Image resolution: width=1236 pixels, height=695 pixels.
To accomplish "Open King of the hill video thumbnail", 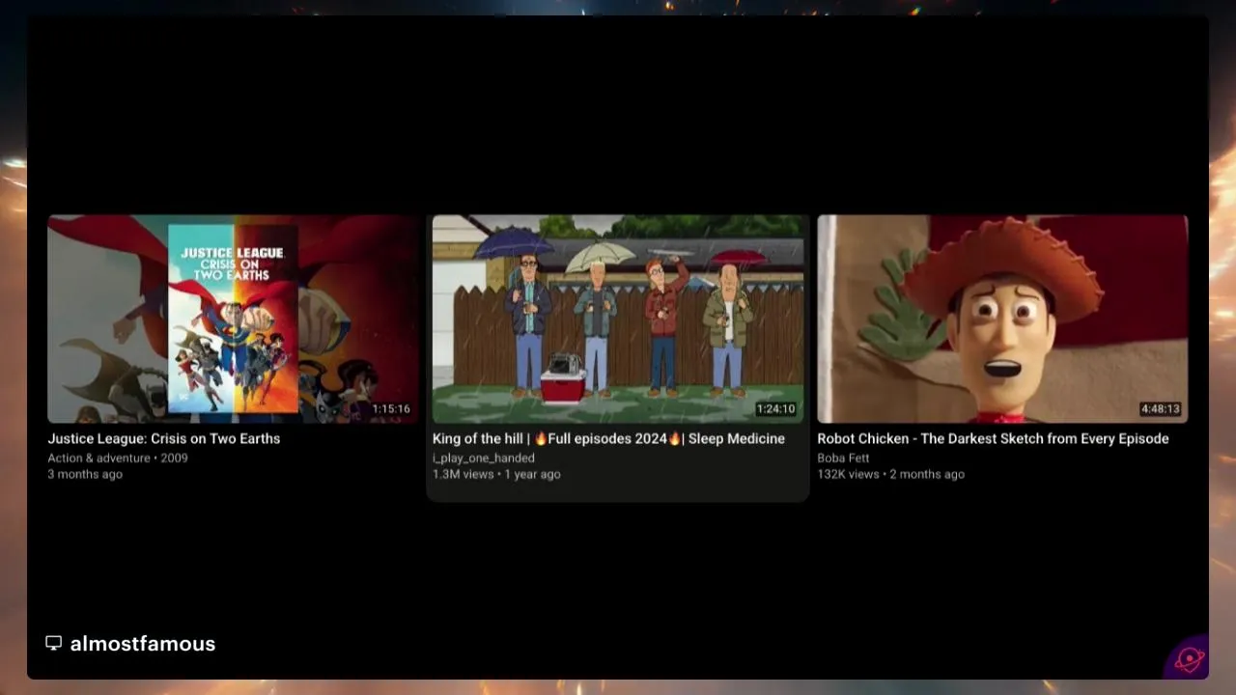I will pos(618,319).
